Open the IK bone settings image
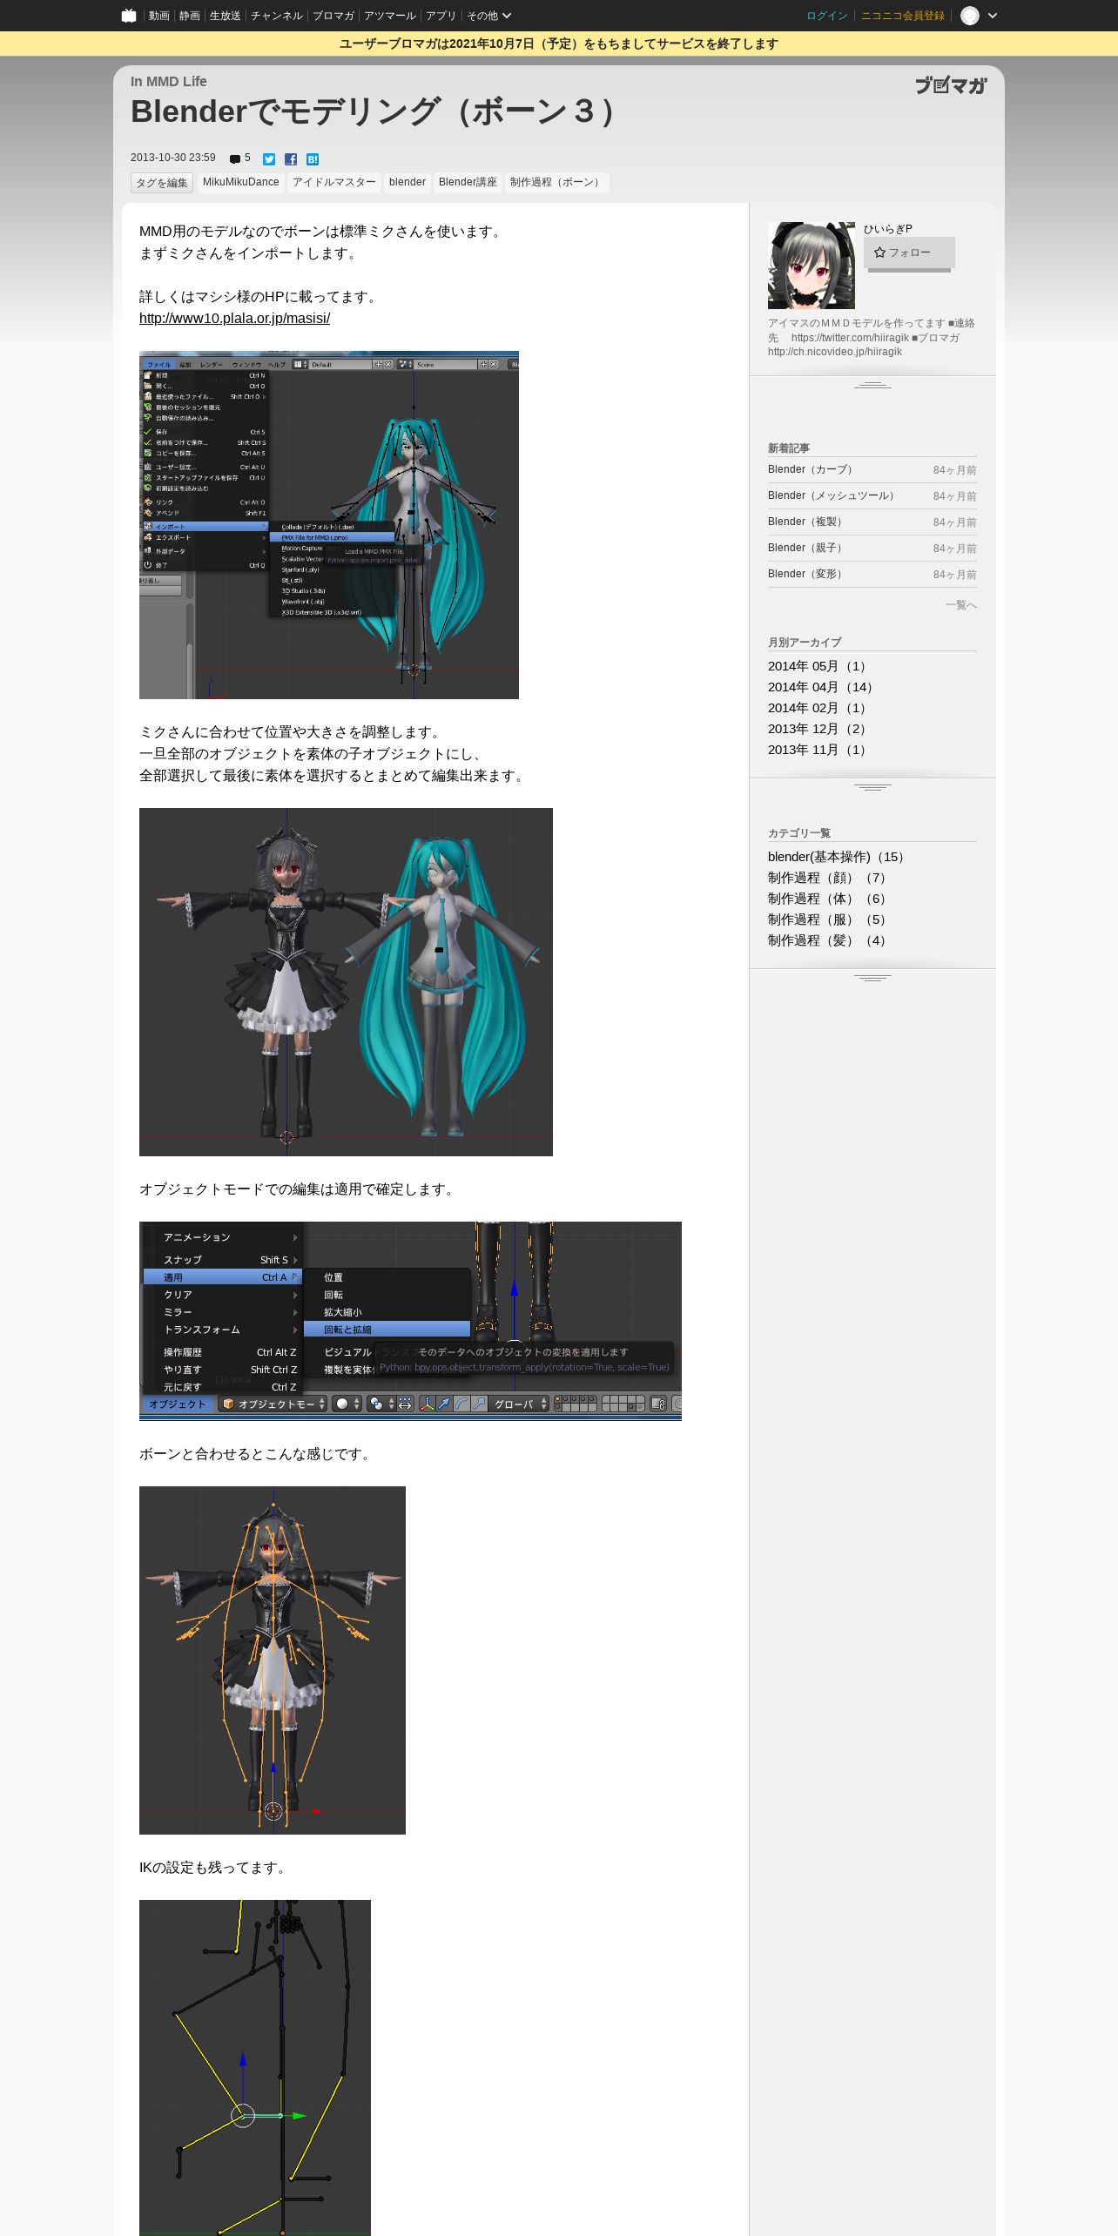This screenshot has height=2236, width=1118. pos(255,2068)
